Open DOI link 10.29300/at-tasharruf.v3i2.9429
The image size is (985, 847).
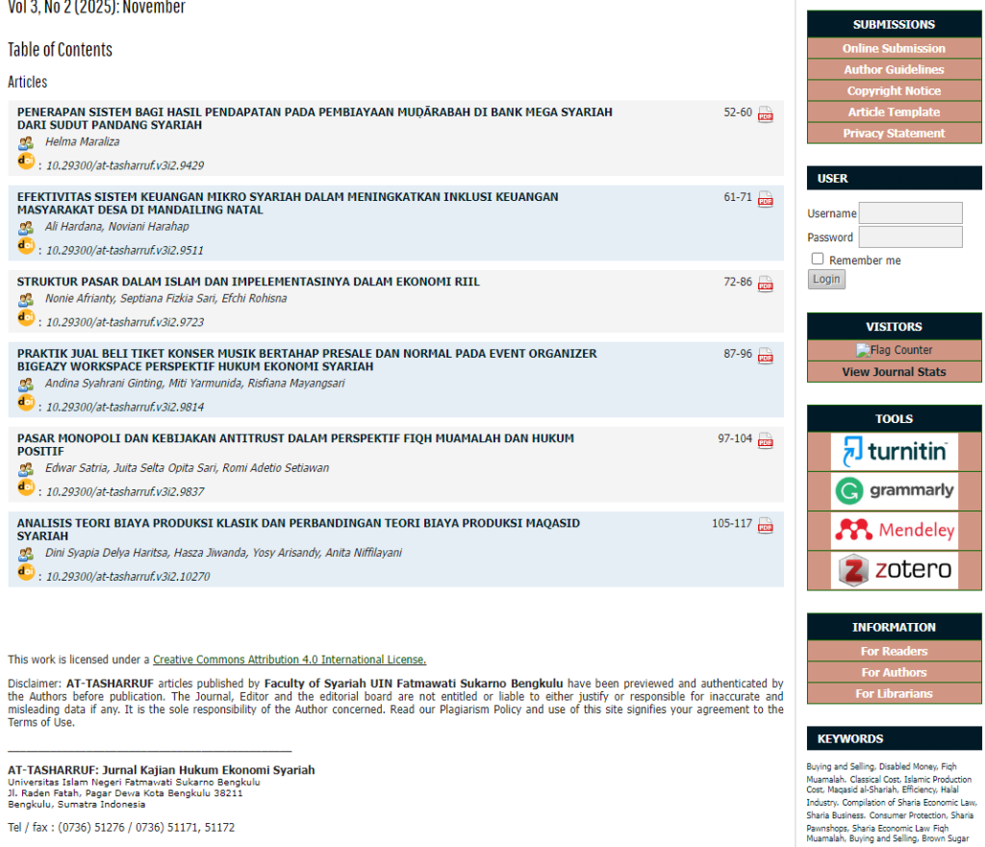click(125, 165)
